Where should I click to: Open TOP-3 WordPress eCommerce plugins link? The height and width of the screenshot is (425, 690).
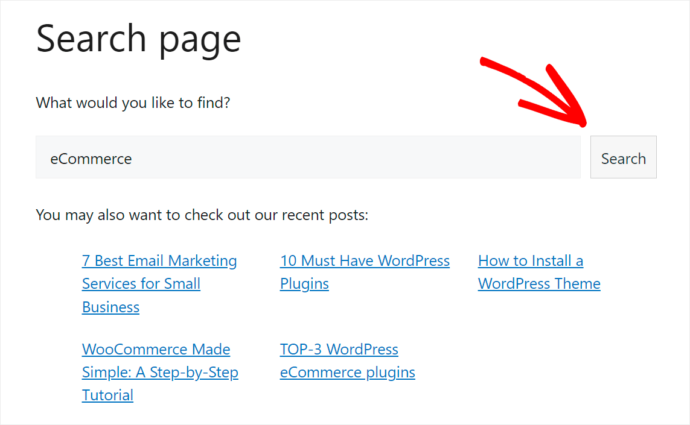pyautogui.click(x=347, y=360)
